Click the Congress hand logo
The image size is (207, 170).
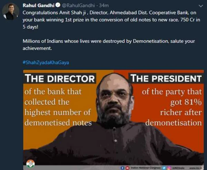(30, 164)
